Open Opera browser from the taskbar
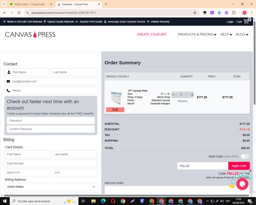Viewport: 256px width, 205px height. point(113,201)
